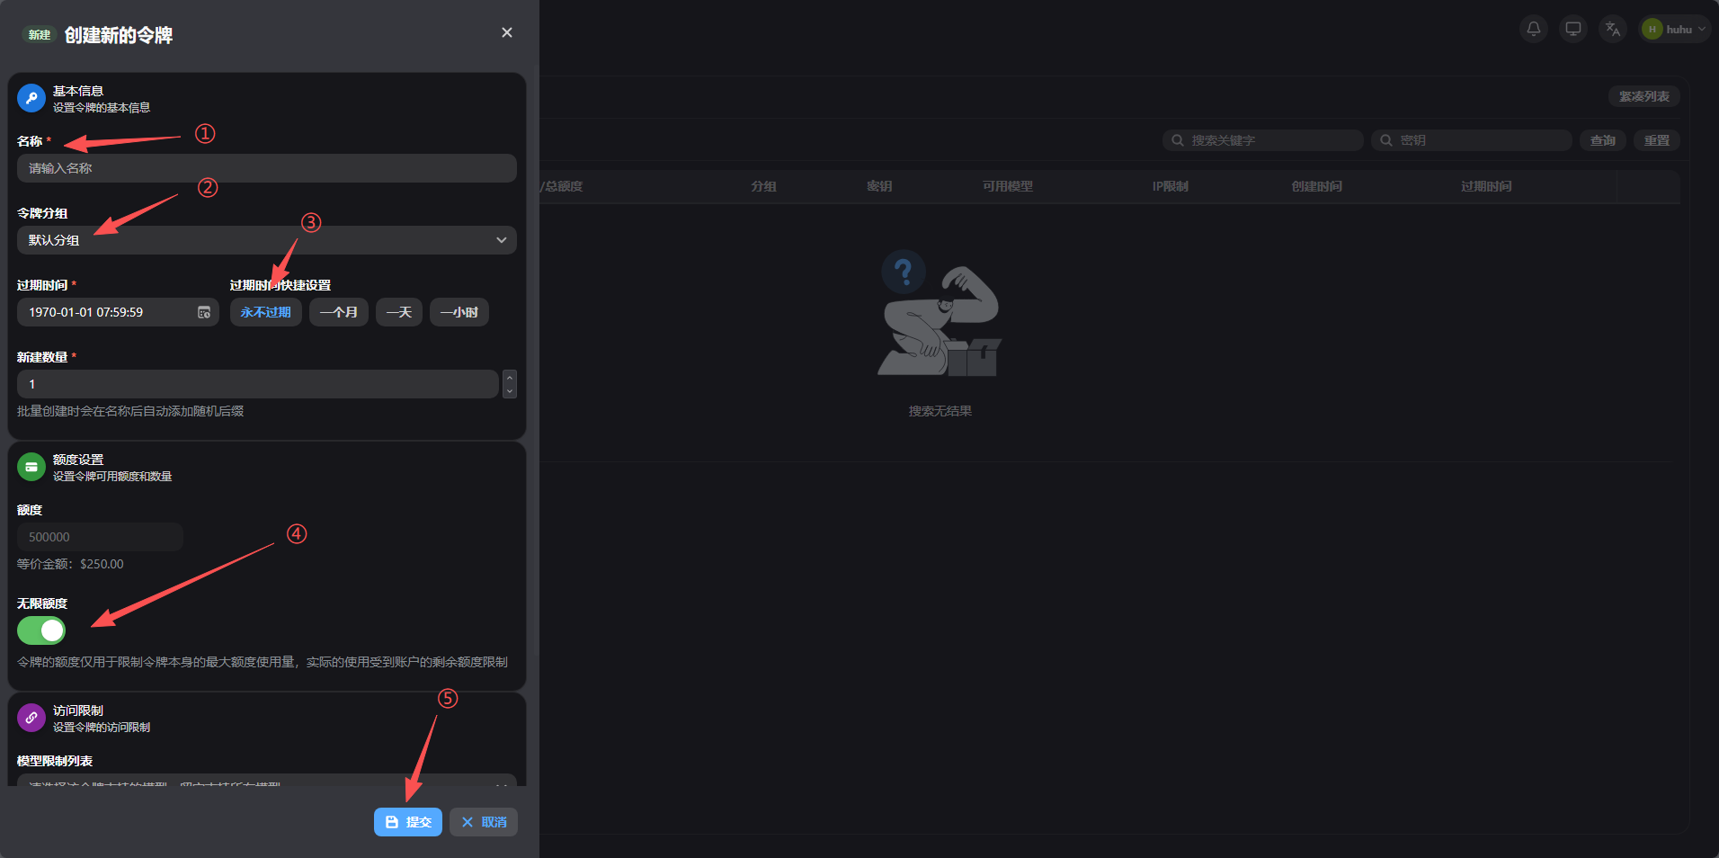Image resolution: width=1719 pixels, height=858 pixels.
Task: Click the 新建数量 stepper arrows
Action: click(510, 384)
